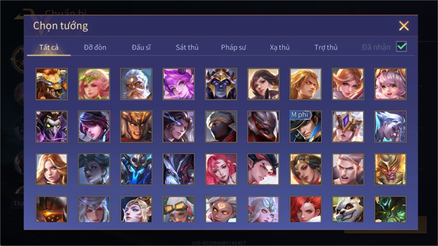This screenshot has height=246, width=438.
Task: Switch to the 'Xạ thủ' tab
Action: click(x=280, y=48)
